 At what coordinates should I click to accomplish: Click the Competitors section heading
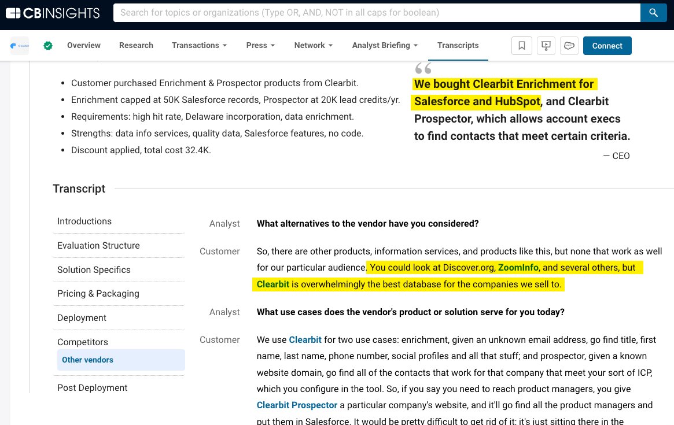pos(83,342)
